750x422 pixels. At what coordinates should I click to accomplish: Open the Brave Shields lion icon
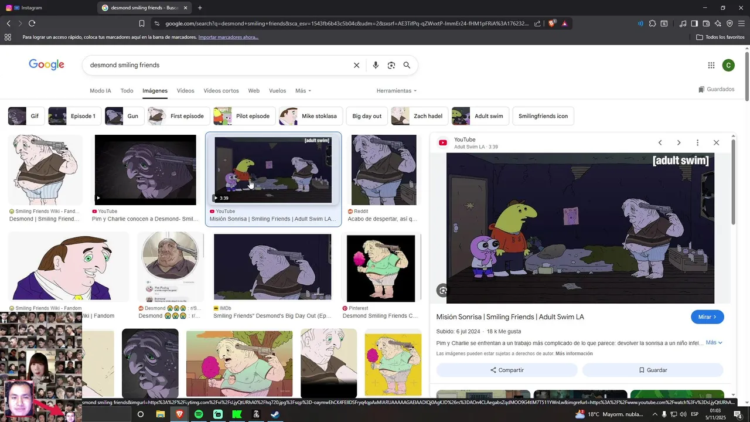[x=551, y=23]
